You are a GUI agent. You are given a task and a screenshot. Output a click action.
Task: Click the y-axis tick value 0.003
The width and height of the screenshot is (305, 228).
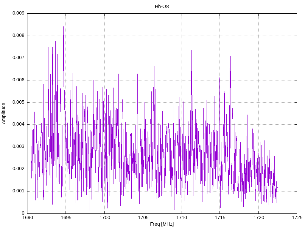pos(18,147)
